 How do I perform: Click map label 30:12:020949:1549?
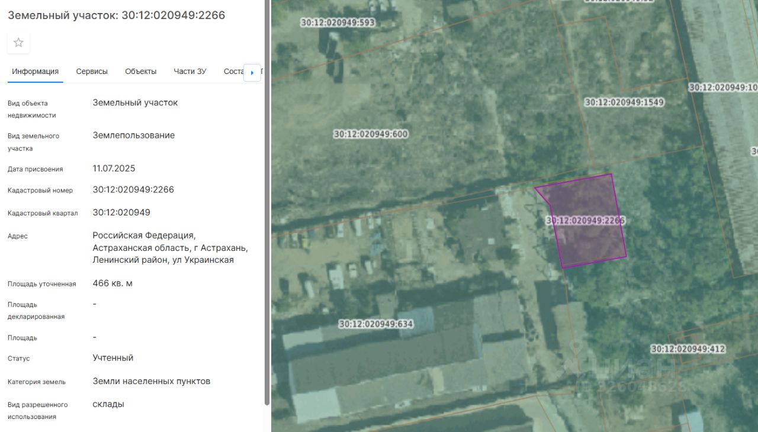[x=624, y=102]
